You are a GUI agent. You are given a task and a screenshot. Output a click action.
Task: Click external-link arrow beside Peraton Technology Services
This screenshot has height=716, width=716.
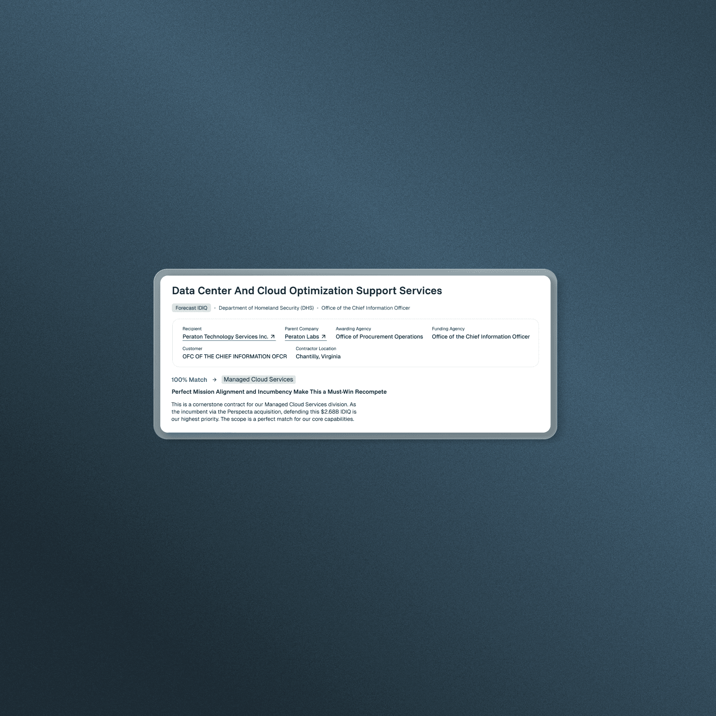273,336
